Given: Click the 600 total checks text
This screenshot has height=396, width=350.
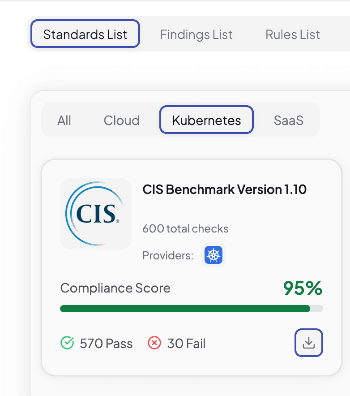Looking at the screenshot, I should (x=185, y=228).
